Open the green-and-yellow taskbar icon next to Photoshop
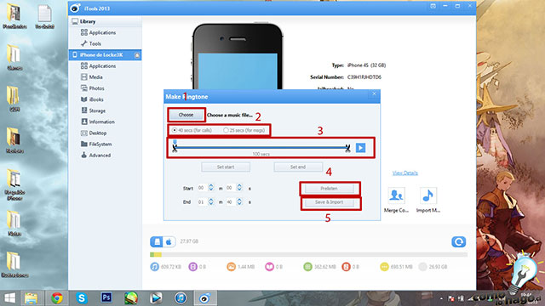545x306 pixels. [131, 298]
